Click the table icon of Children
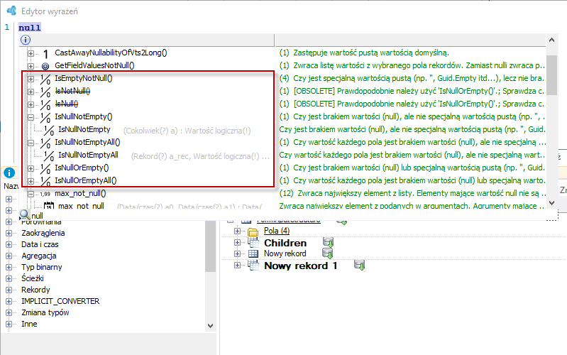The image size is (567, 355). click(x=253, y=242)
